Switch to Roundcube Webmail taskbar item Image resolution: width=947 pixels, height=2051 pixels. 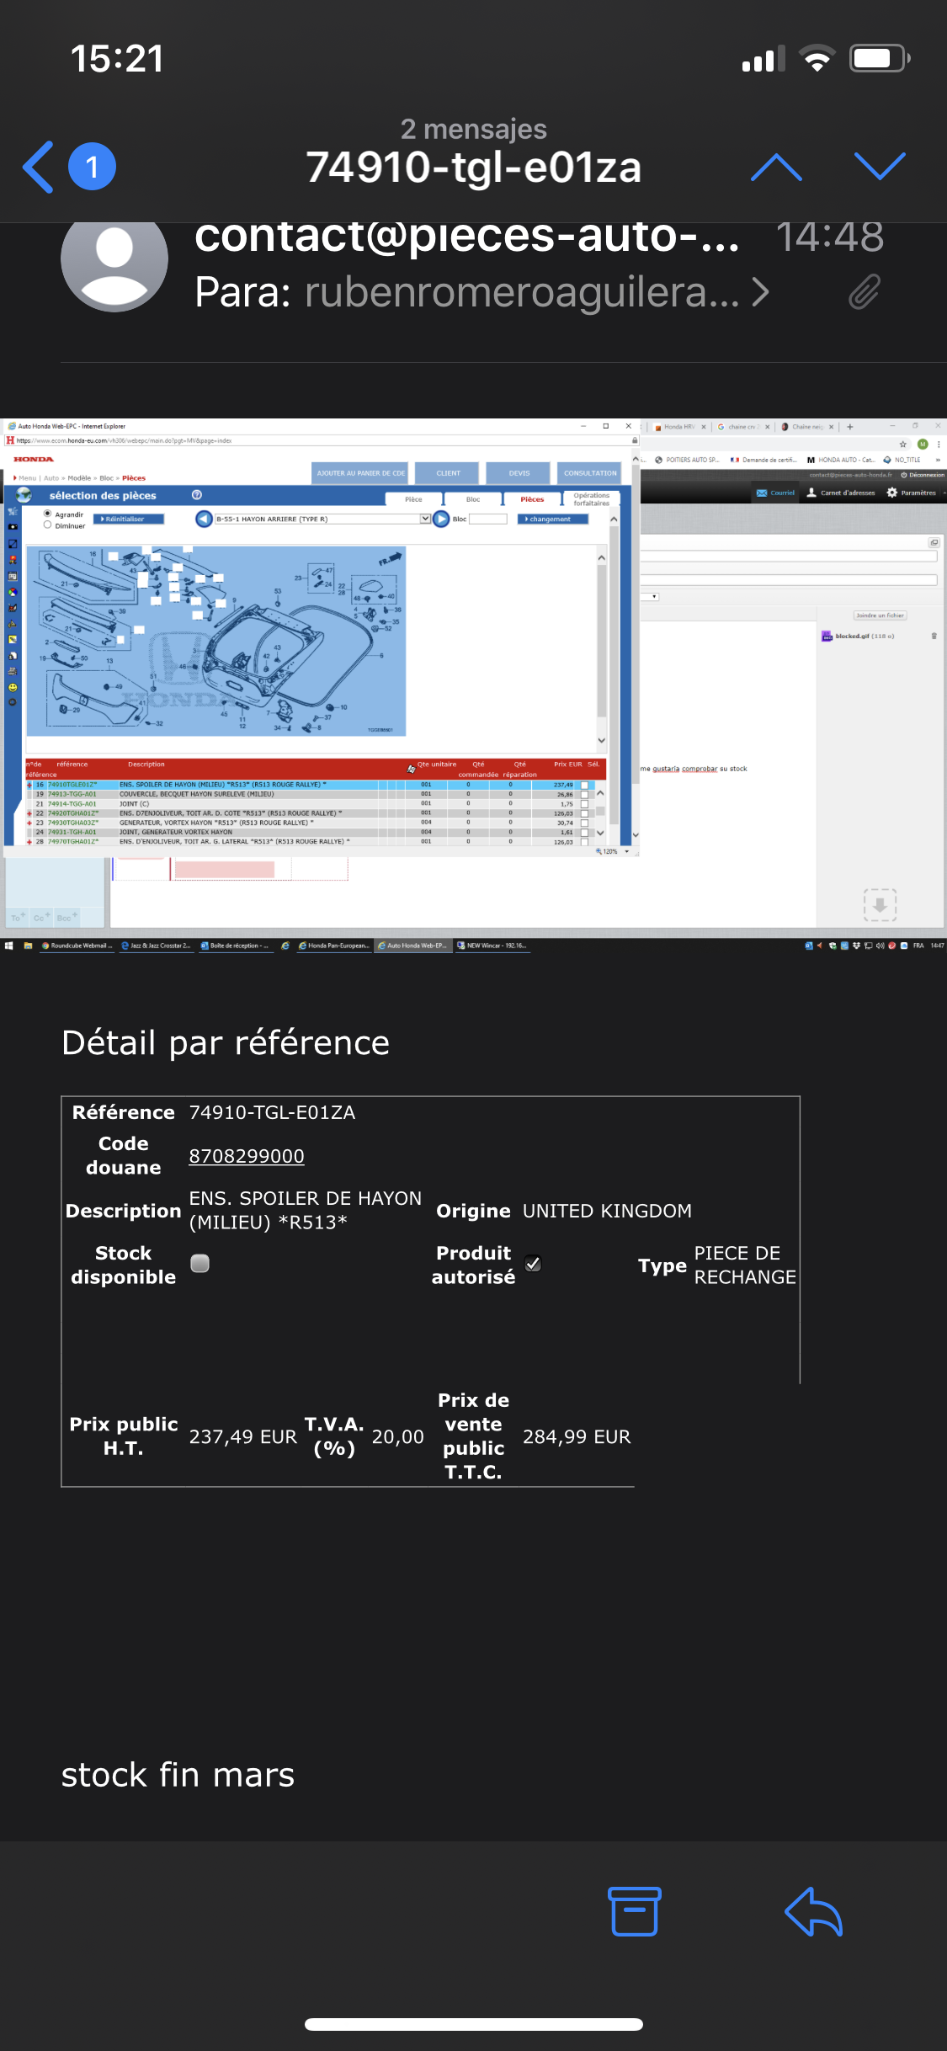pyautogui.click(x=77, y=946)
